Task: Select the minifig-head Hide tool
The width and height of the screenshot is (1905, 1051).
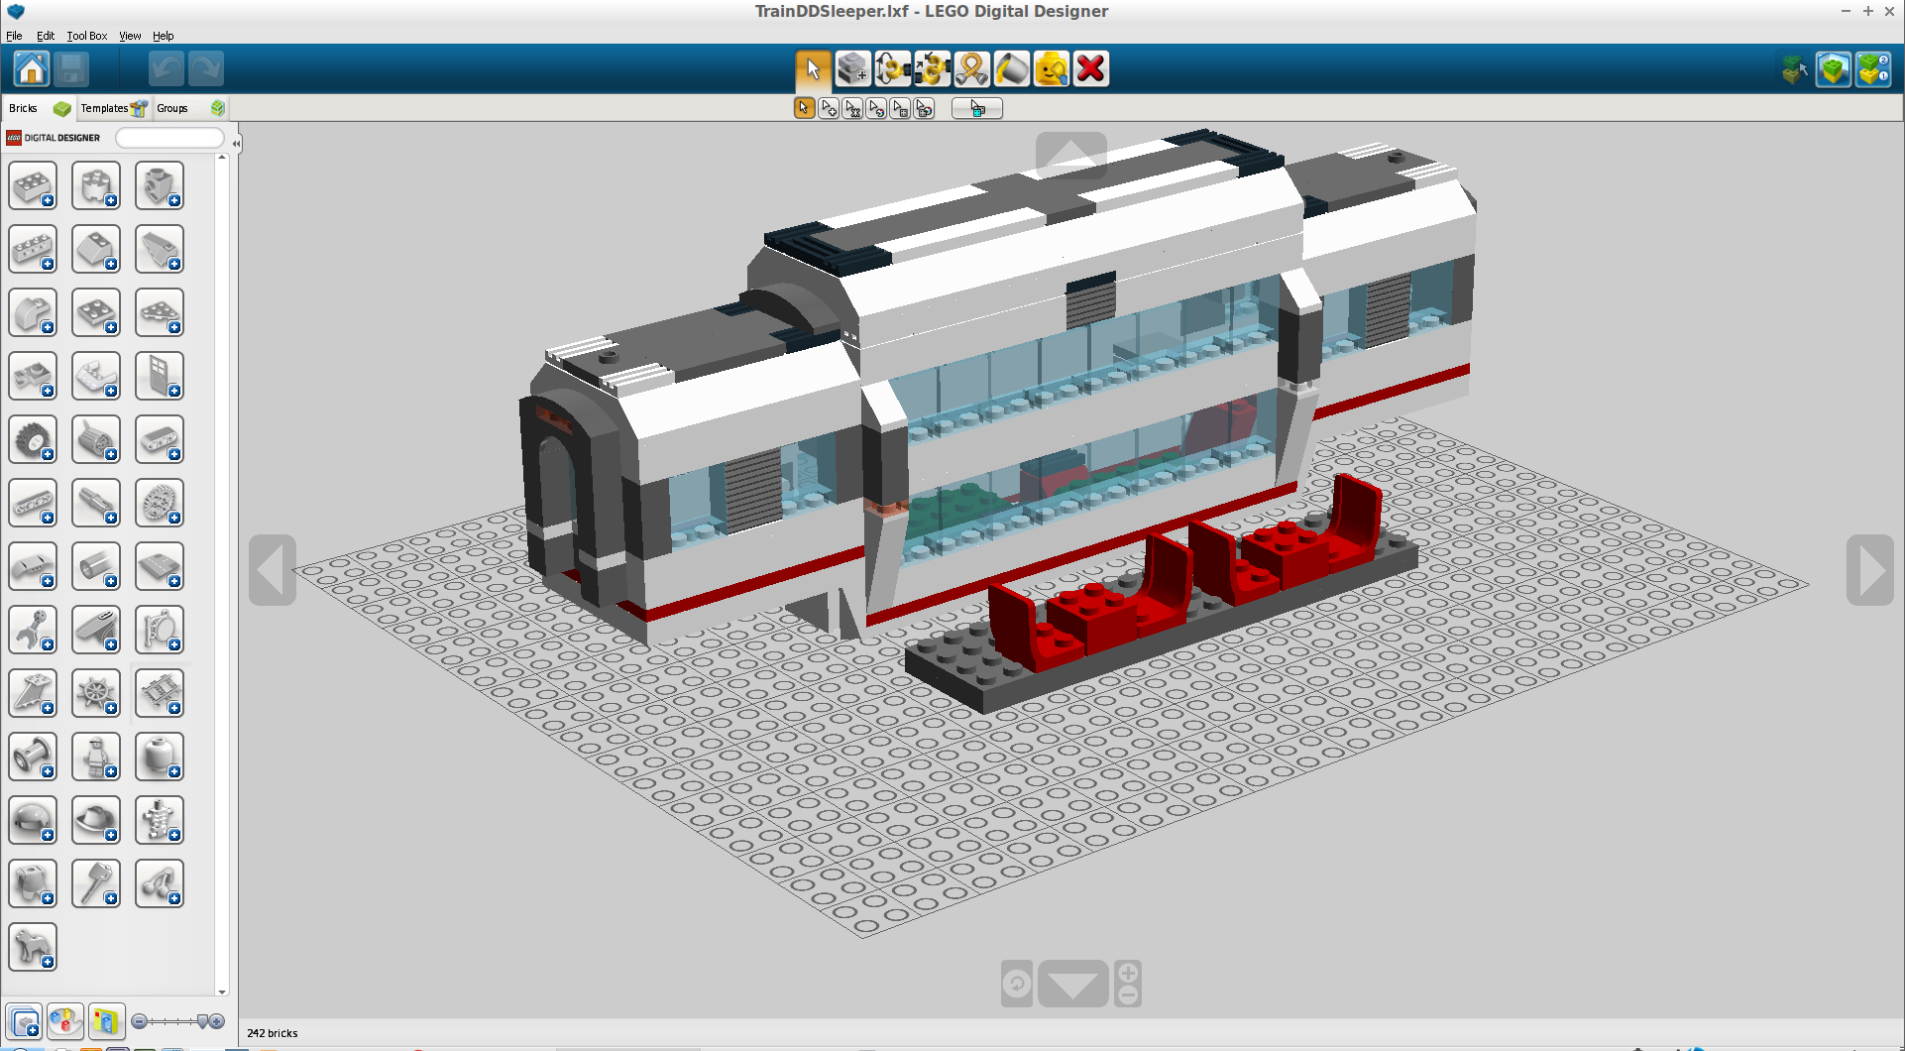Action: tap(1051, 68)
